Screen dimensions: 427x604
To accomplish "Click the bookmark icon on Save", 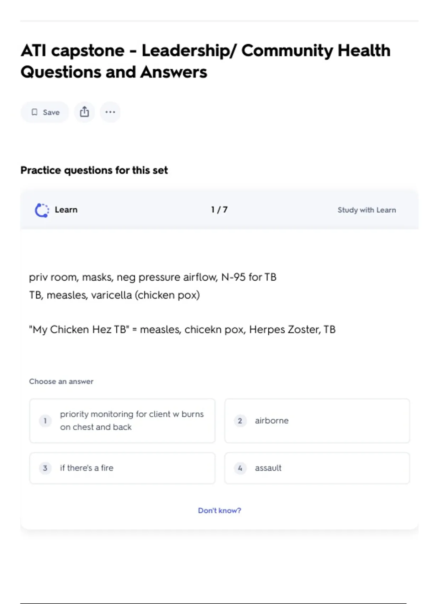I will coord(35,112).
